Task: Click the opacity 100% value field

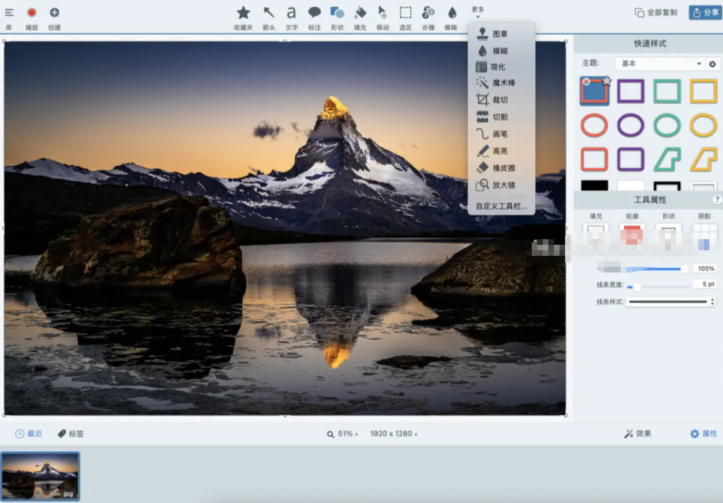Action: pyautogui.click(x=706, y=269)
